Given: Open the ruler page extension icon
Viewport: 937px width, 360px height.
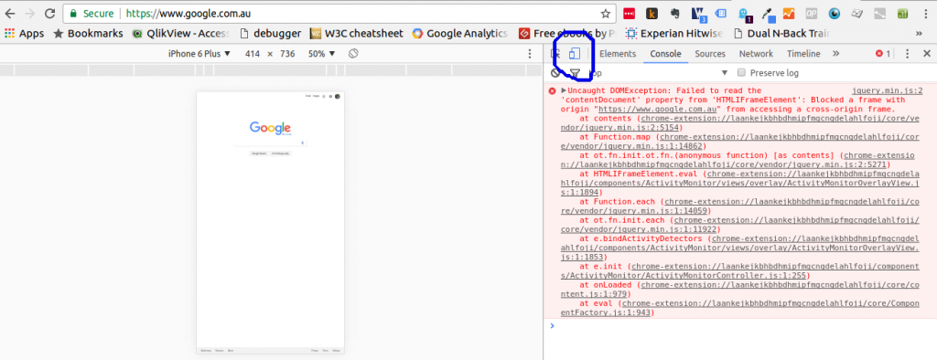Looking at the screenshot, I should point(856,13).
